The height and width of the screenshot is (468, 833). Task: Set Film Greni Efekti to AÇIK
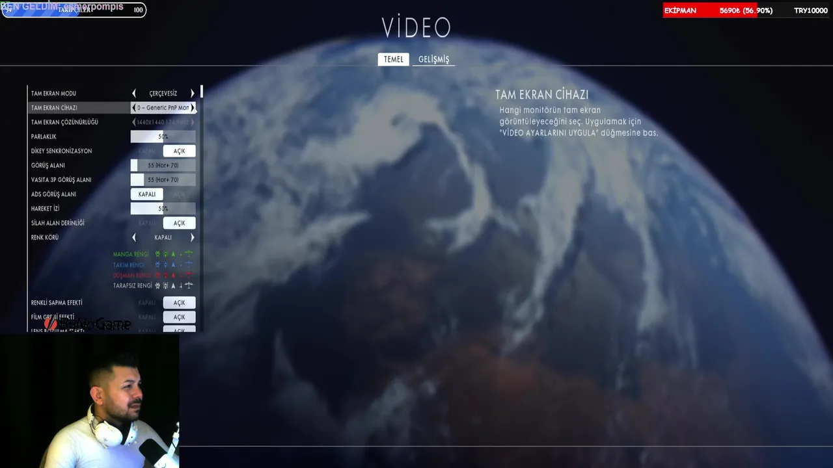[x=179, y=317]
